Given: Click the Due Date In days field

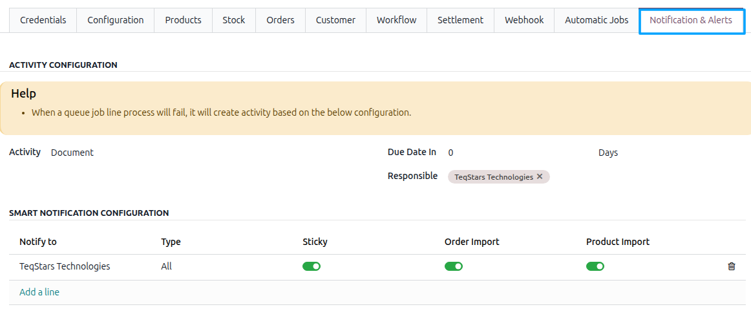Looking at the screenshot, I should pos(517,153).
